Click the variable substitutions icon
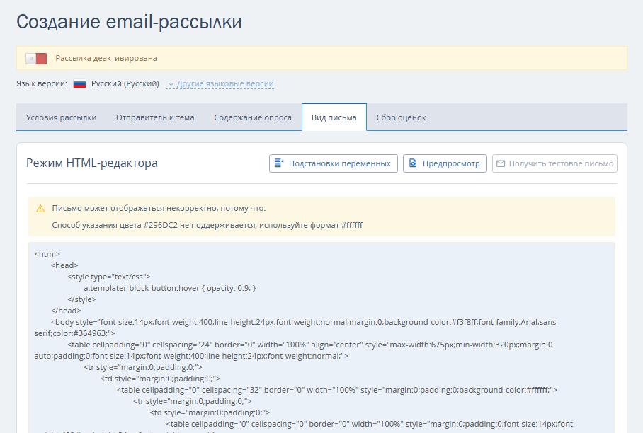 tap(279, 163)
